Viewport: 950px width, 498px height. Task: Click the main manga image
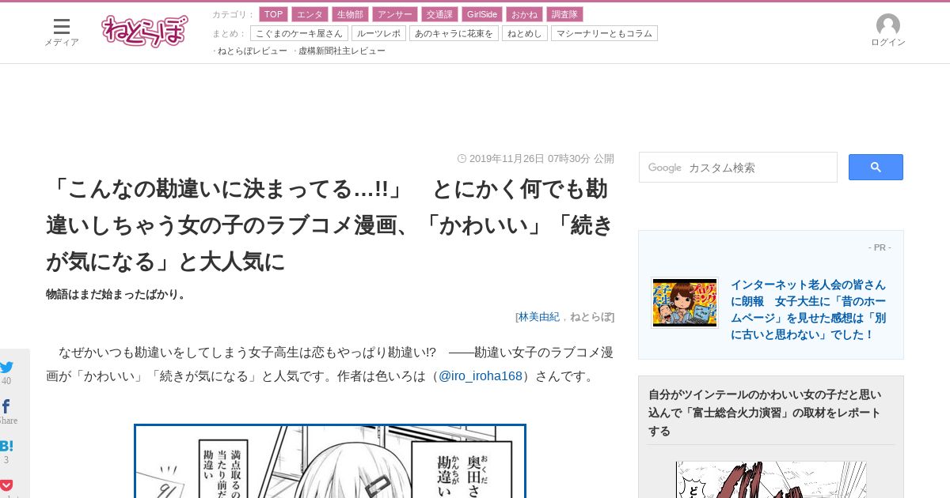tap(330, 462)
